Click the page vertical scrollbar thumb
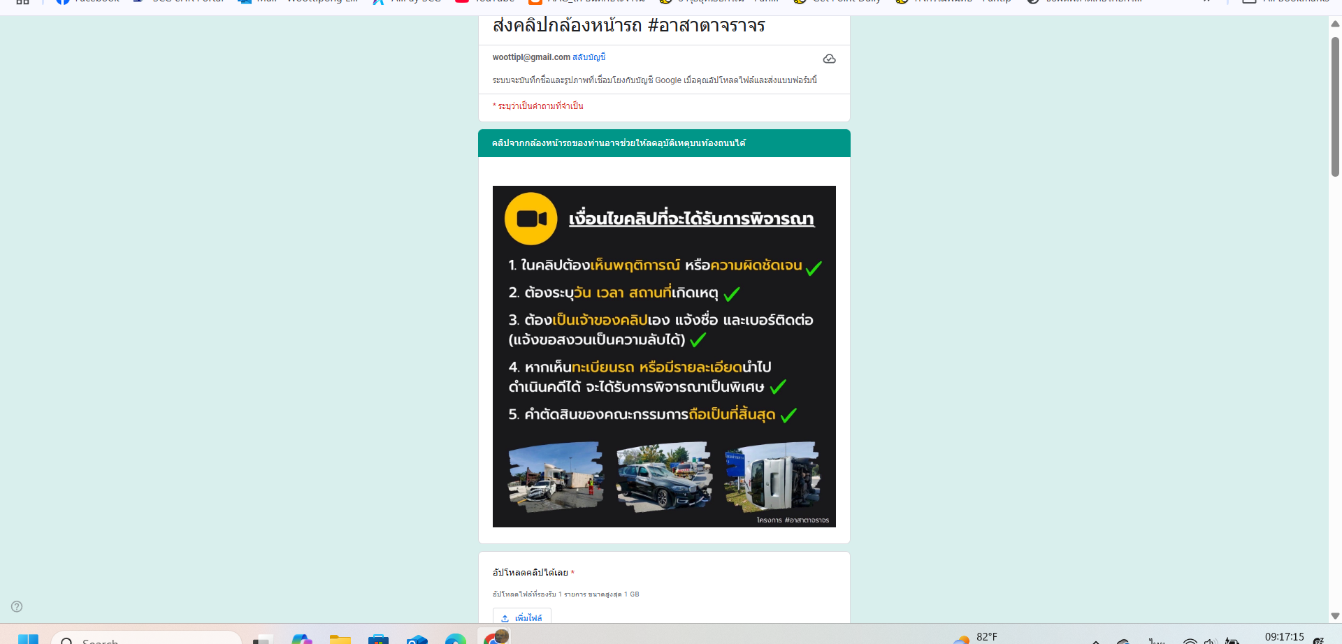1342x644 pixels. (x=1335, y=105)
